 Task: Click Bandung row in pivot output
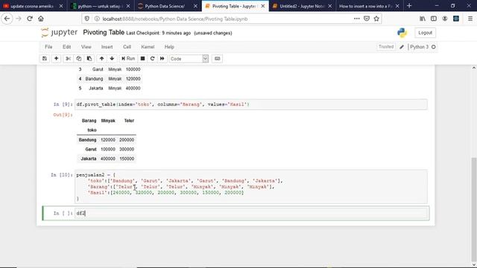(x=107, y=140)
